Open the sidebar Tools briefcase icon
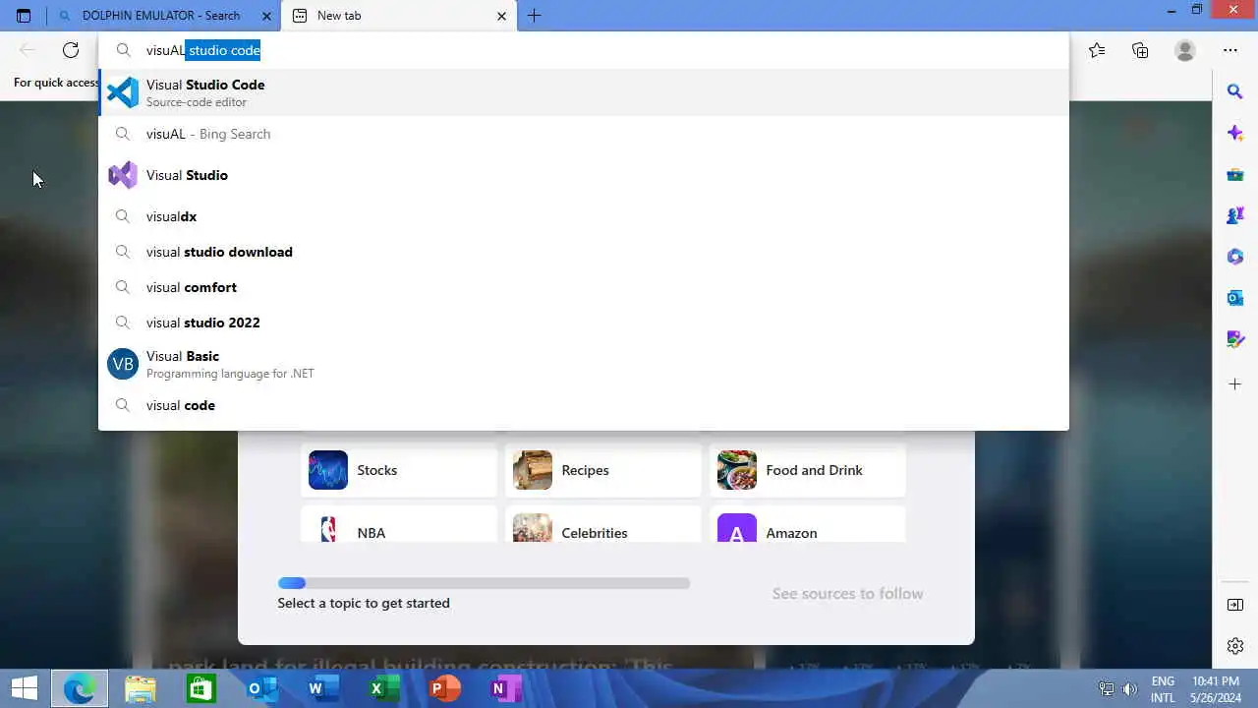Viewport: 1258px width, 708px height. [1235, 174]
